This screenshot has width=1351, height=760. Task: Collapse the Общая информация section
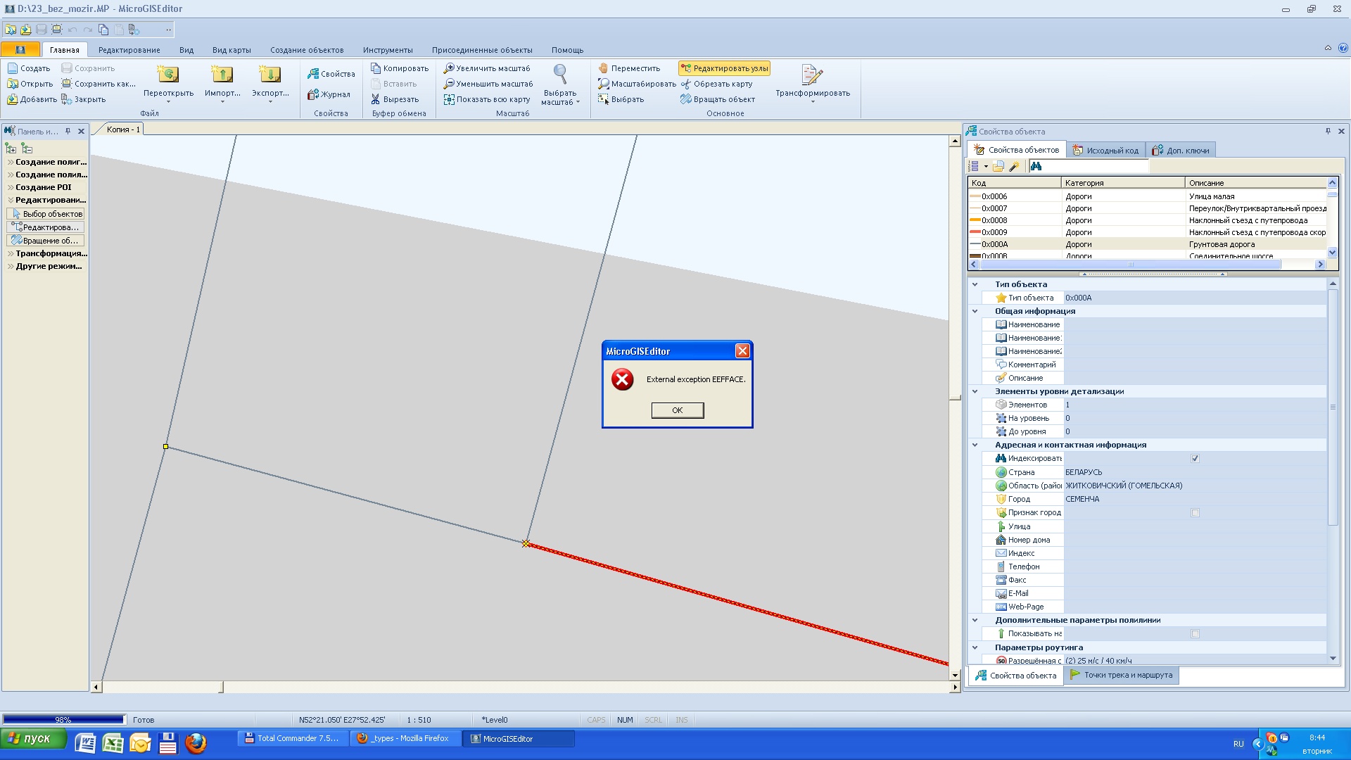tap(975, 311)
